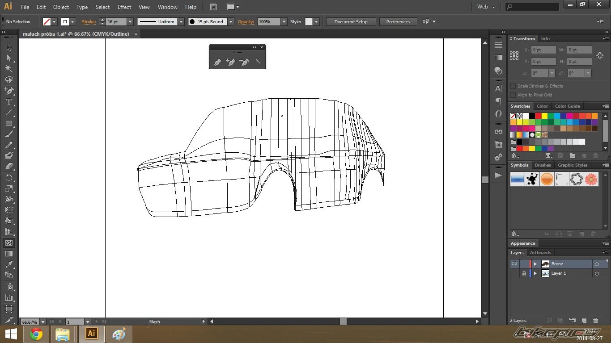Switch to the Artboards tab
Image resolution: width=611 pixels, height=343 pixels.
click(540, 253)
